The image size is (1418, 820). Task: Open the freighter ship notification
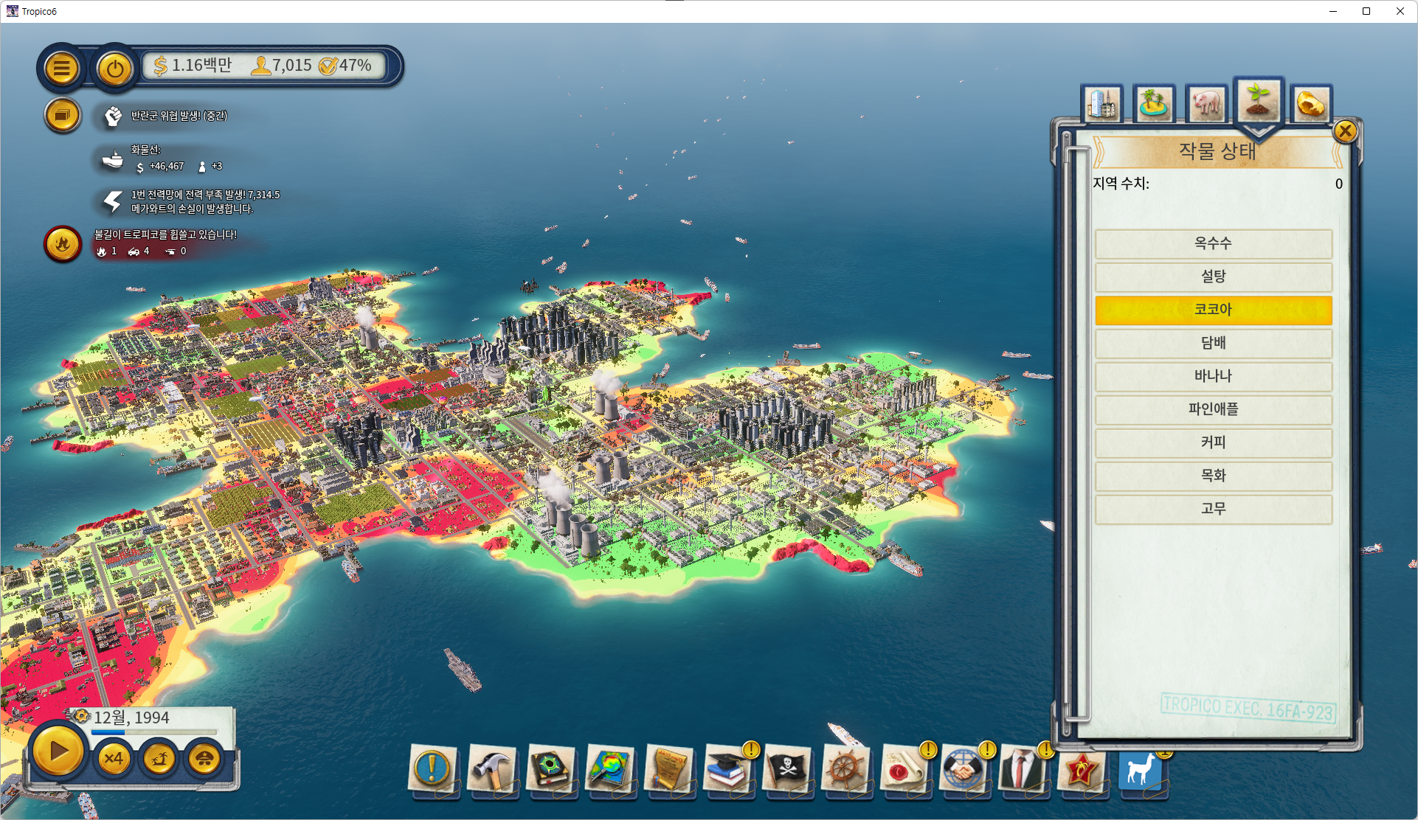[x=112, y=159]
